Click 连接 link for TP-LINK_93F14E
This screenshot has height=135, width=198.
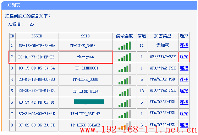point(184,114)
